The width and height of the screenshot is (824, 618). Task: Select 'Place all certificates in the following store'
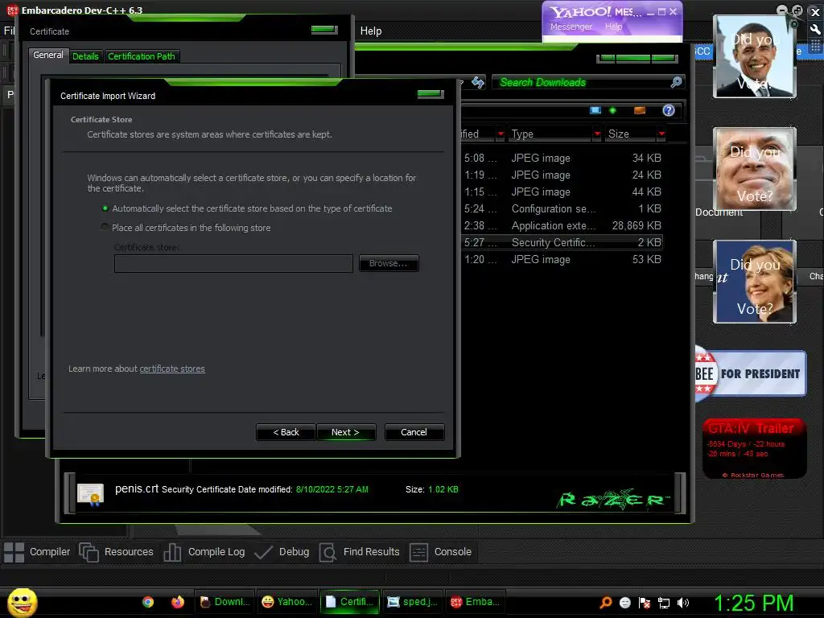click(x=105, y=228)
